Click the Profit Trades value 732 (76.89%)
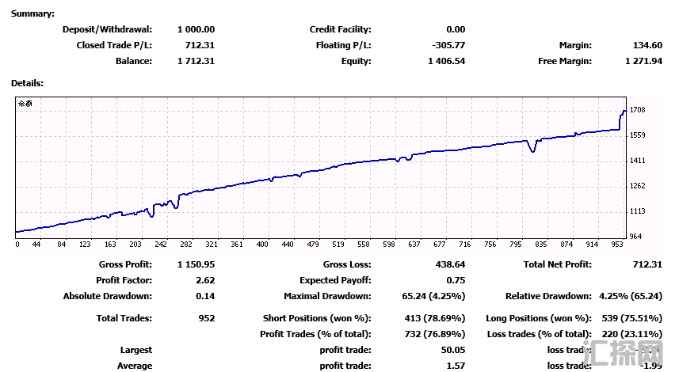The width and height of the screenshot is (679, 372). 435,334
